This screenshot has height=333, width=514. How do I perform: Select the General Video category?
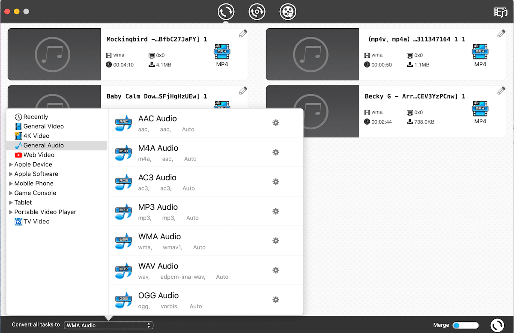43,126
